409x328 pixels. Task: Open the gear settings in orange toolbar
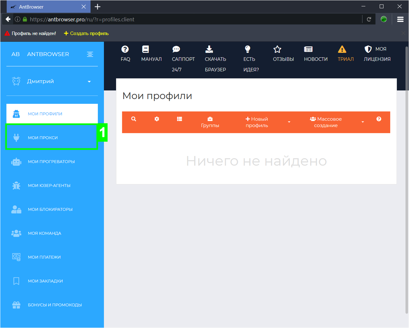[157, 119]
